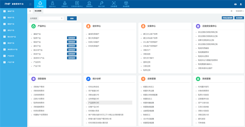245x127 pixels.
Task: Open 产品发布 link in 产品中心 card
Action: pyautogui.click(x=37, y=62)
